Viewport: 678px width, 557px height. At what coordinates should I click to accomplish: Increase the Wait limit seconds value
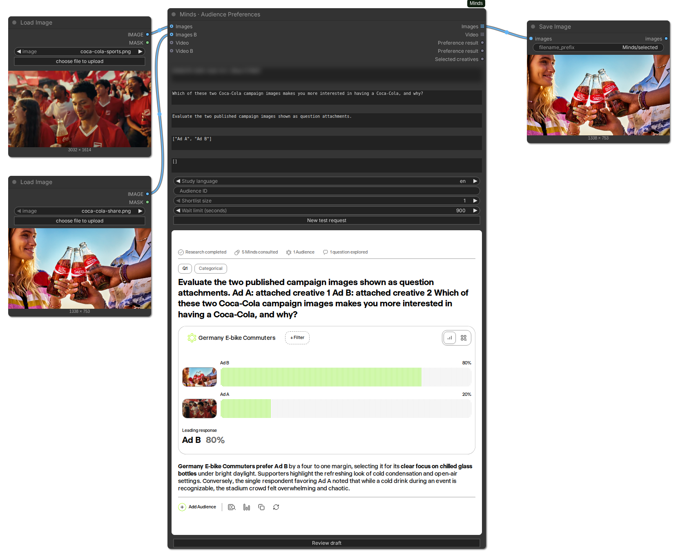tap(475, 211)
